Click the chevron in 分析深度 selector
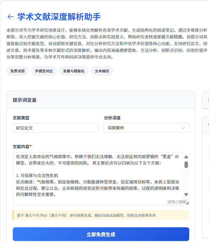The height and width of the screenshot is (242, 209). pyautogui.click(x=183, y=128)
